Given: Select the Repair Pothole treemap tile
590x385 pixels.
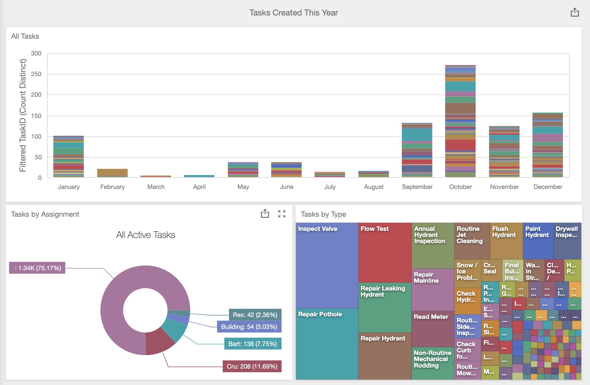Looking at the screenshot, I should (x=327, y=344).
